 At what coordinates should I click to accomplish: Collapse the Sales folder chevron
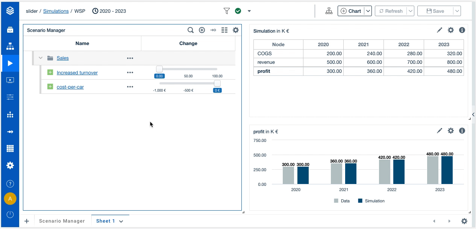click(41, 58)
